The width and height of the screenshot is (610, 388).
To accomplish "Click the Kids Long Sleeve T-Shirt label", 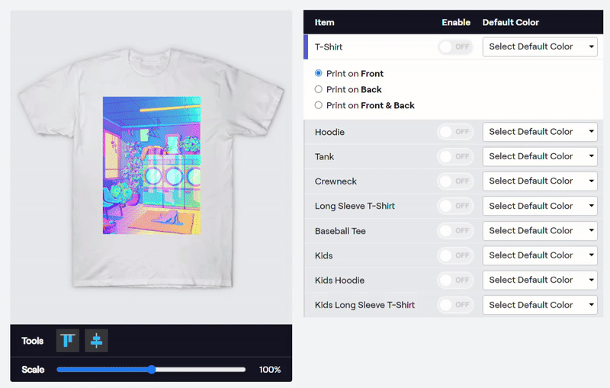I will pos(365,305).
